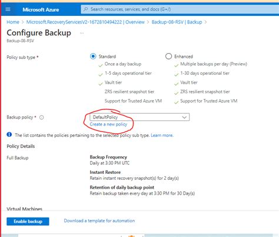Click the 'Once a day backup' text
The image size is (279, 237).
(123, 64)
